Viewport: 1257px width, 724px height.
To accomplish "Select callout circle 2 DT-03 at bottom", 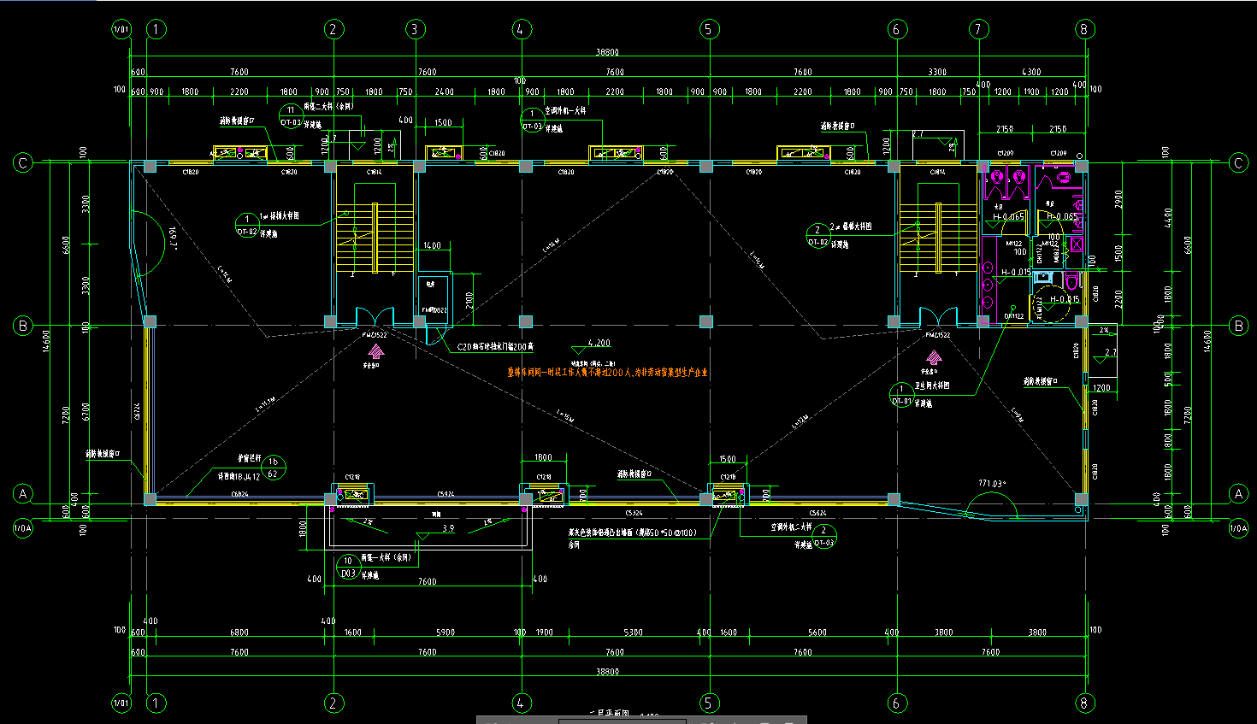I will 823,536.
